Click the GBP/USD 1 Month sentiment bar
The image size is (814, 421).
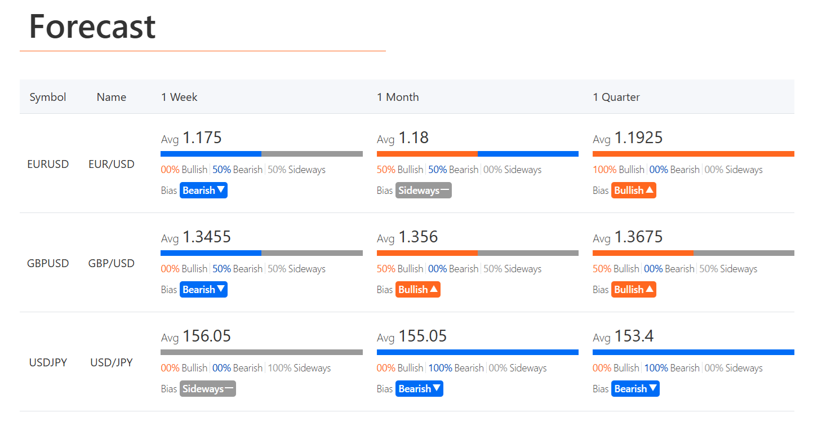478,253
